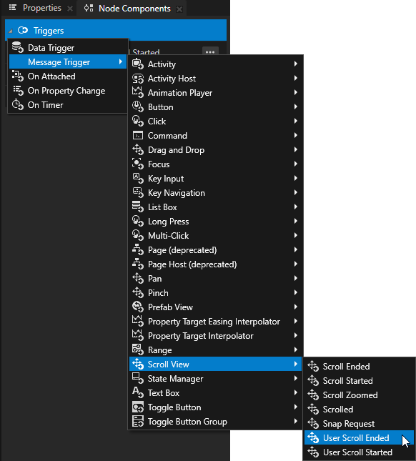
Task: Expand the Multi-Click submenu arrow
Action: [x=295, y=235]
